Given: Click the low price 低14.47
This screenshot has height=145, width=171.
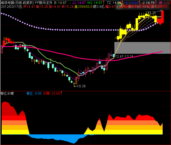Looking at the screenshot, I should pyautogui.click(x=55, y=7).
